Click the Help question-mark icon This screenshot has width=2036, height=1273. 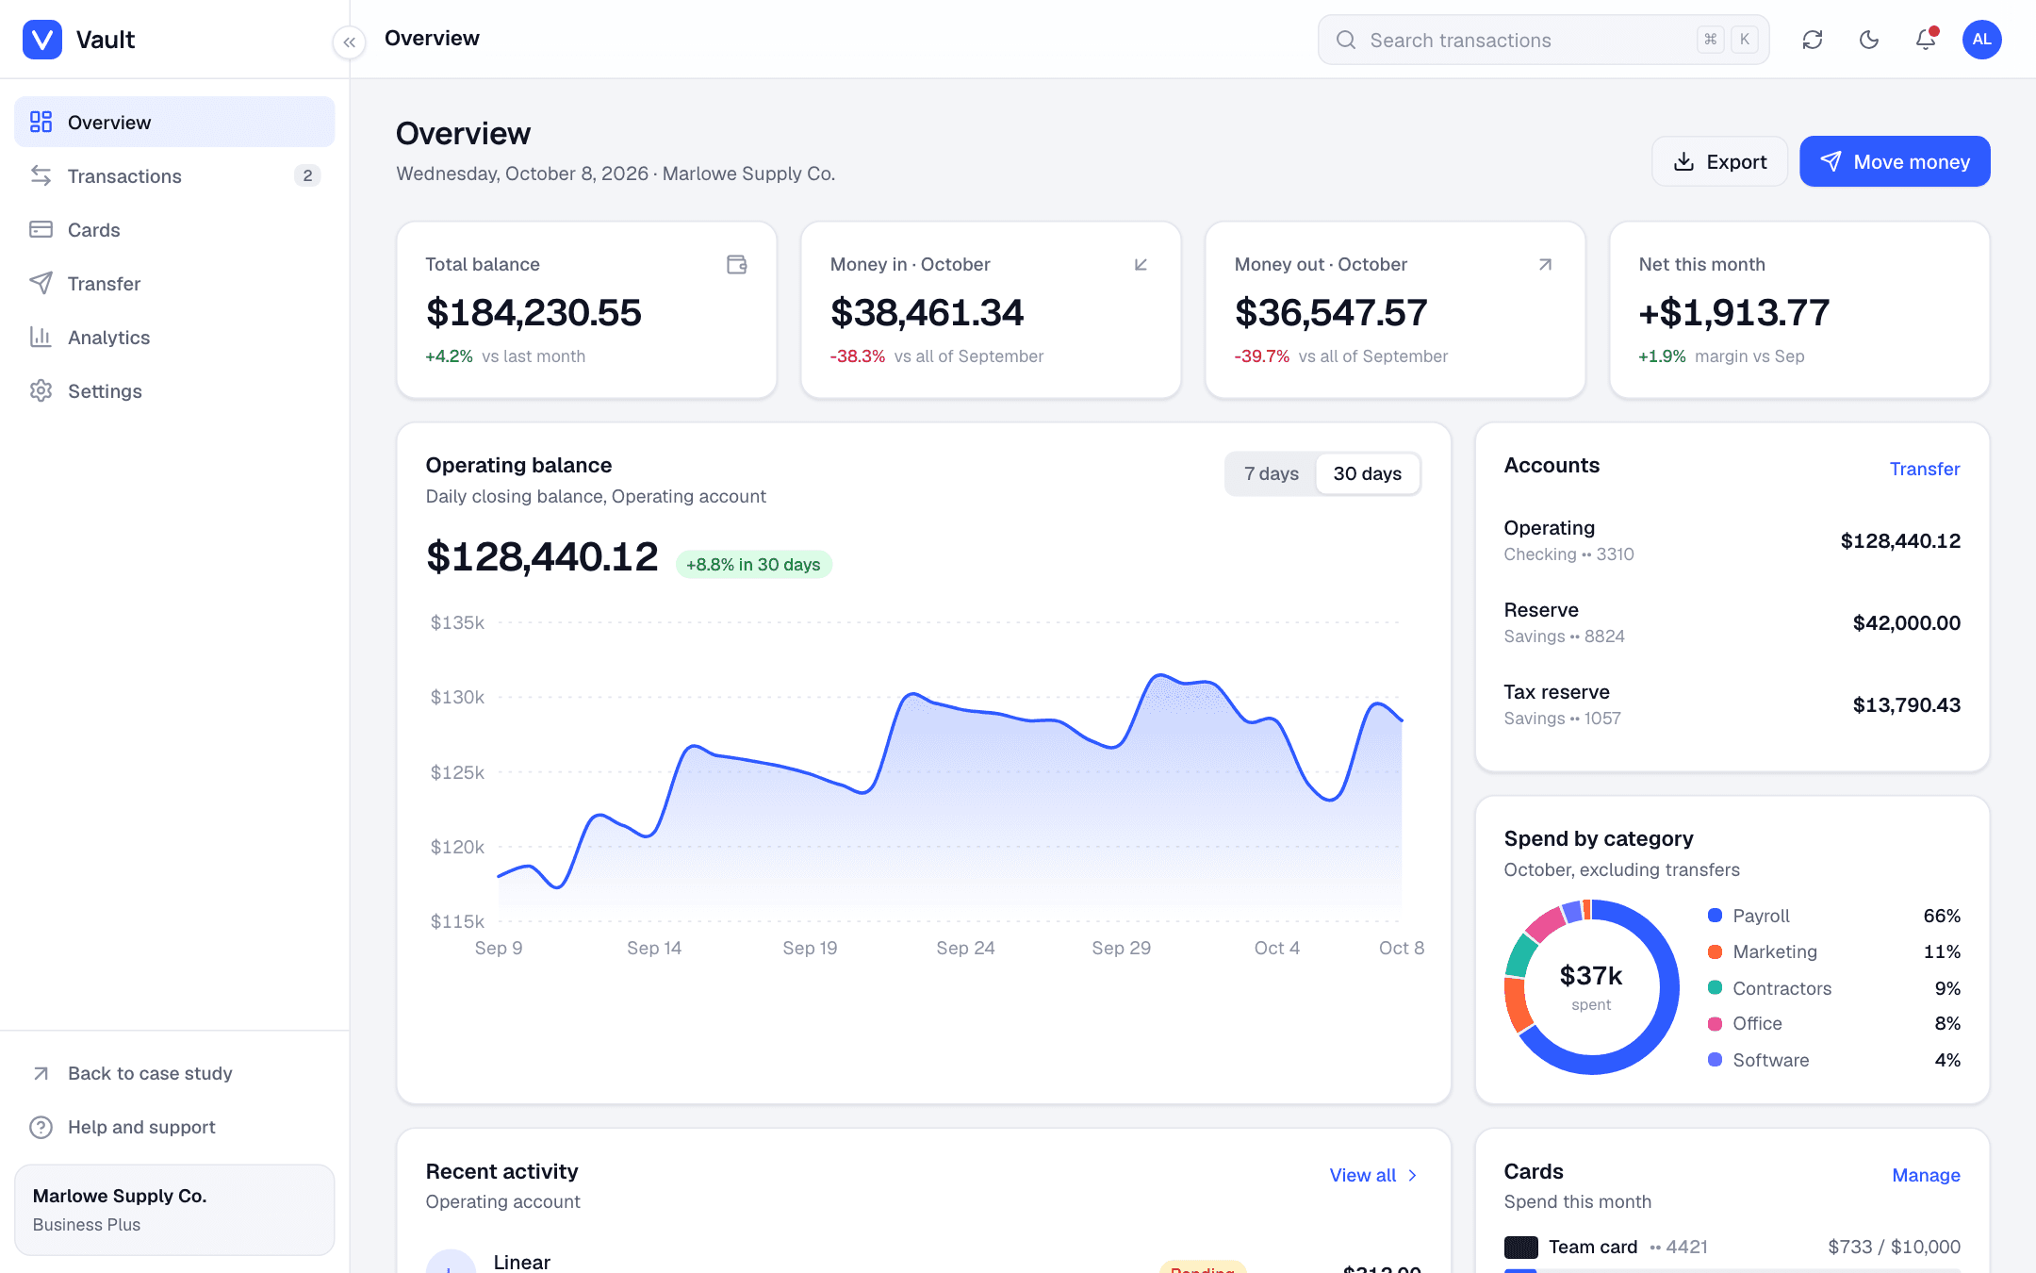click(41, 1127)
